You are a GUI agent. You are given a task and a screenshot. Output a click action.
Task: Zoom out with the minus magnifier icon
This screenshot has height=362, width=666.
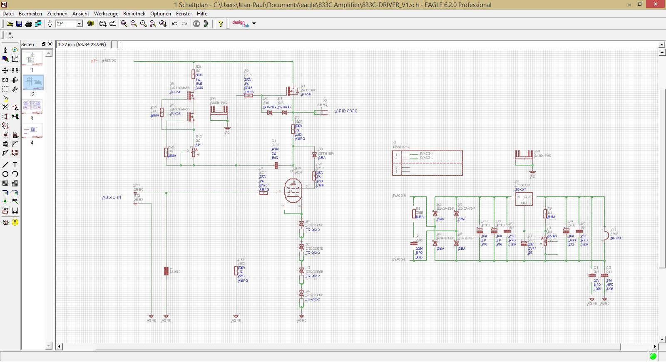tap(143, 24)
